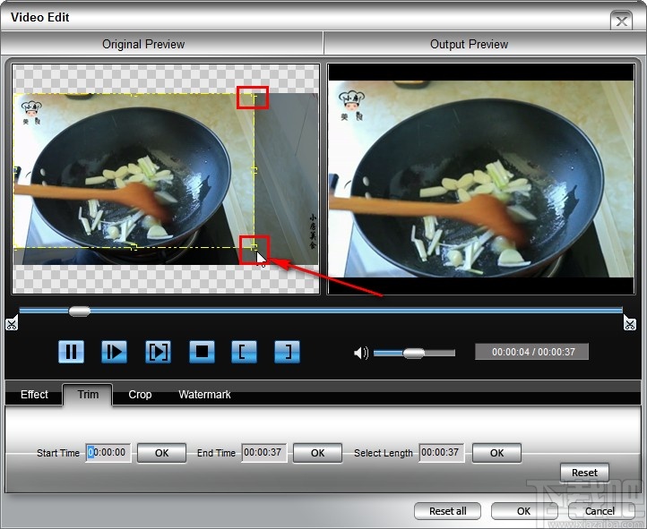
Task: Click the Select Length input field
Action: tap(441, 453)
